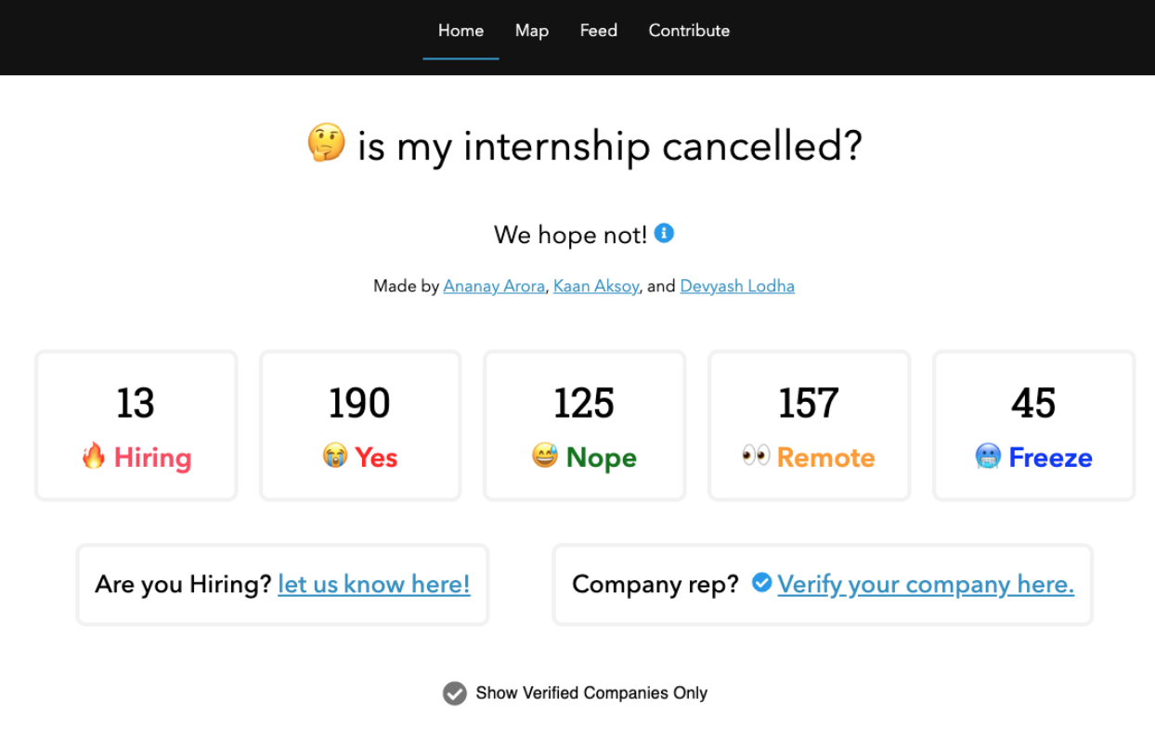Open the Feed tab
This screenshot has height=737, width=1155.
coord(598,30)
